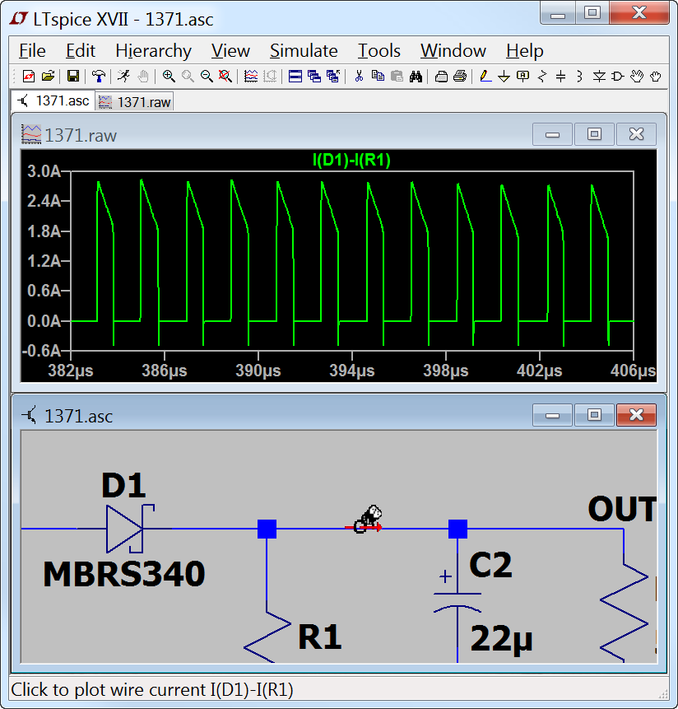678x709 pixels.
Task: Select the Draw Wire pencil tool
Action: tap(485, 77)
